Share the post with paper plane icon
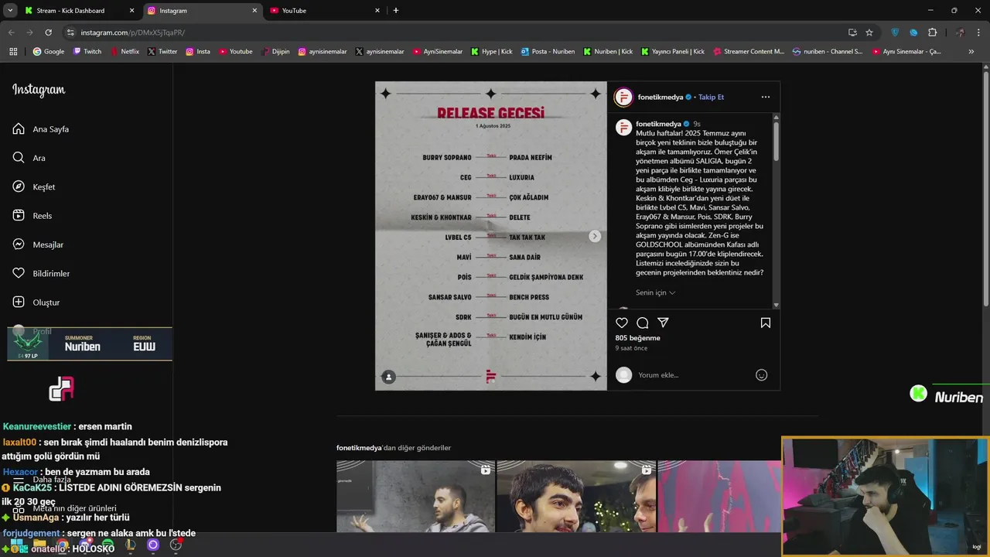Image resolution: width=990 pixels, height=557 pixels. tap(663, 323)
